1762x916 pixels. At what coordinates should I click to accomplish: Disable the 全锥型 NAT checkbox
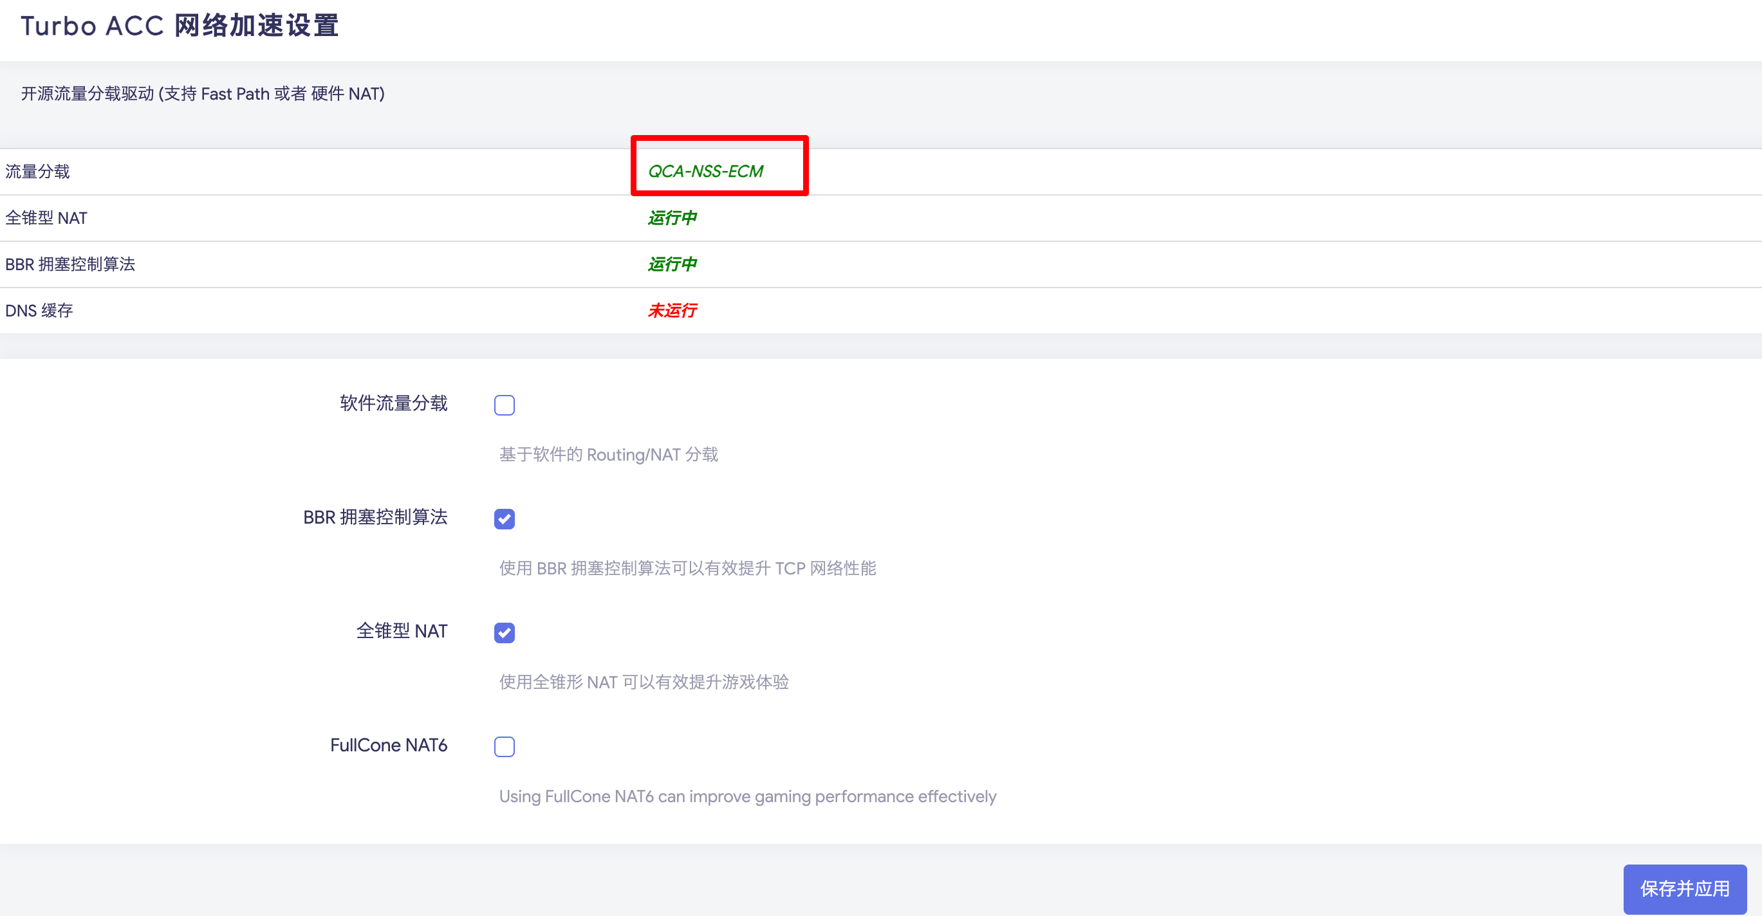504,632
